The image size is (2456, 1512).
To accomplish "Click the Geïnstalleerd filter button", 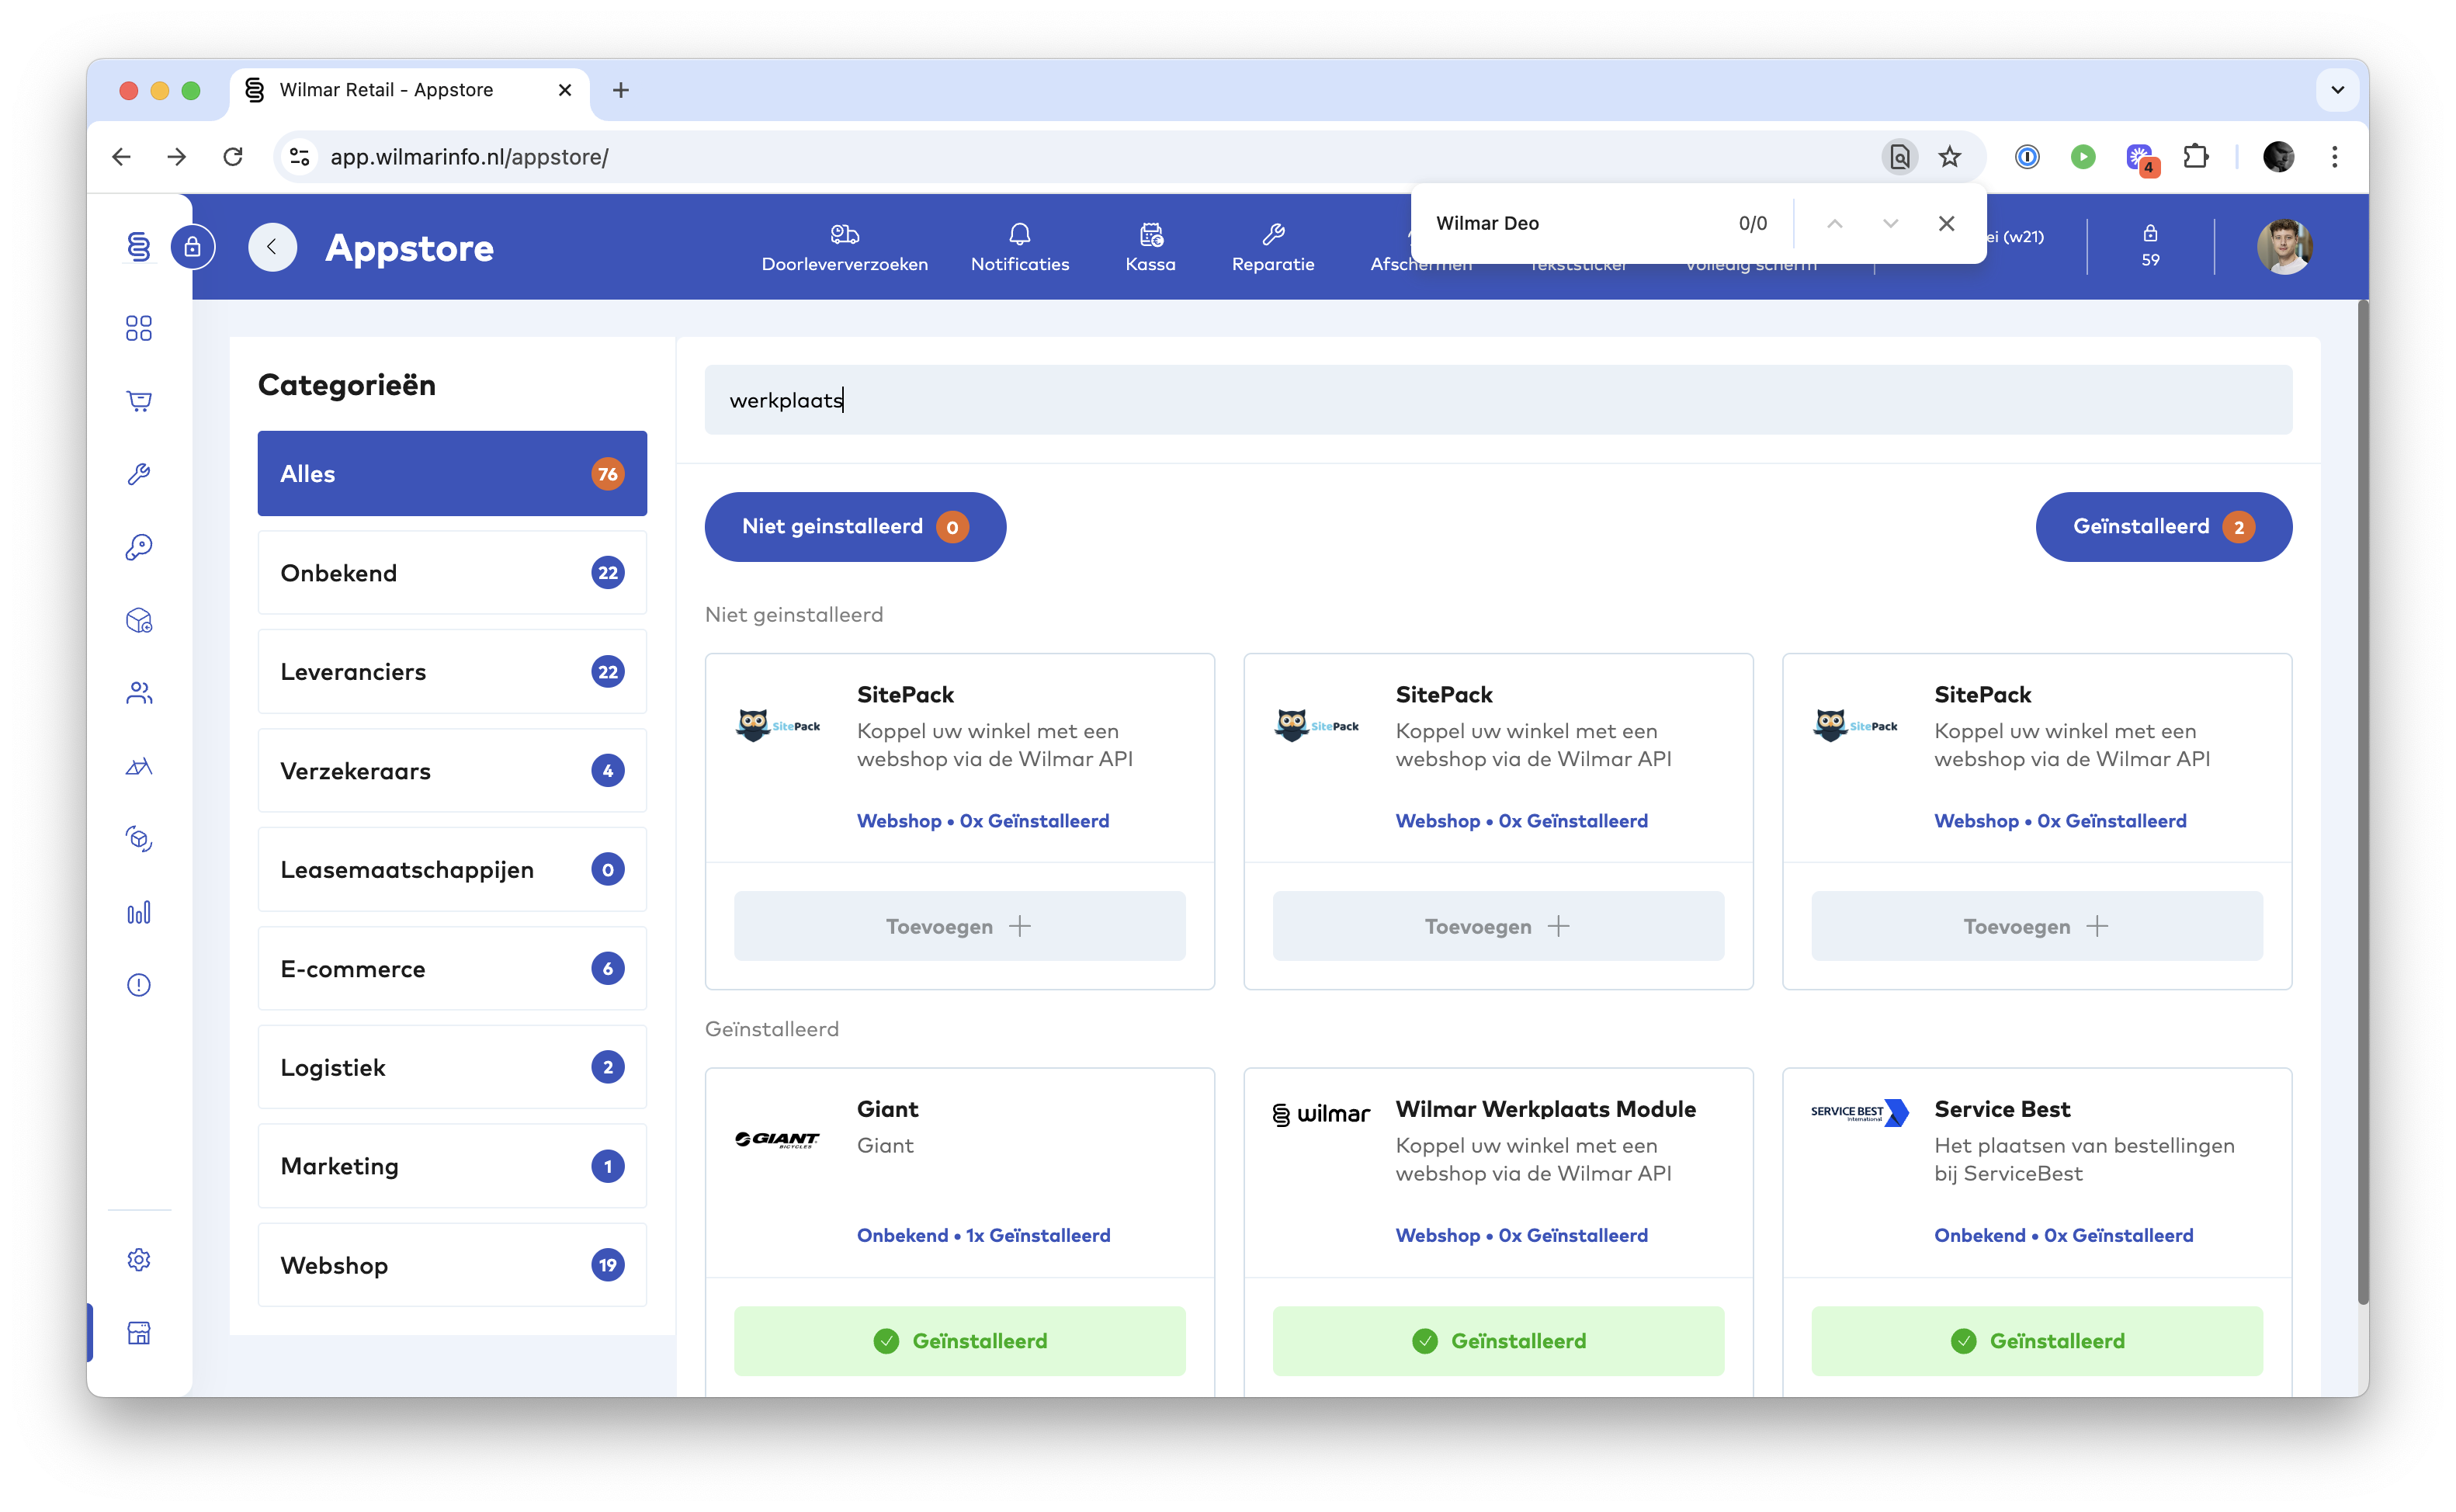I will click(x=2163, y=526).
